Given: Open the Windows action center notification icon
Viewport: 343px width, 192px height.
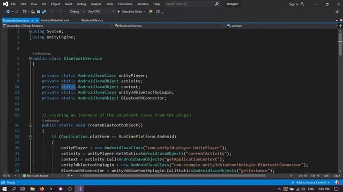Looking at the screenshot, I should pos(336,189).
